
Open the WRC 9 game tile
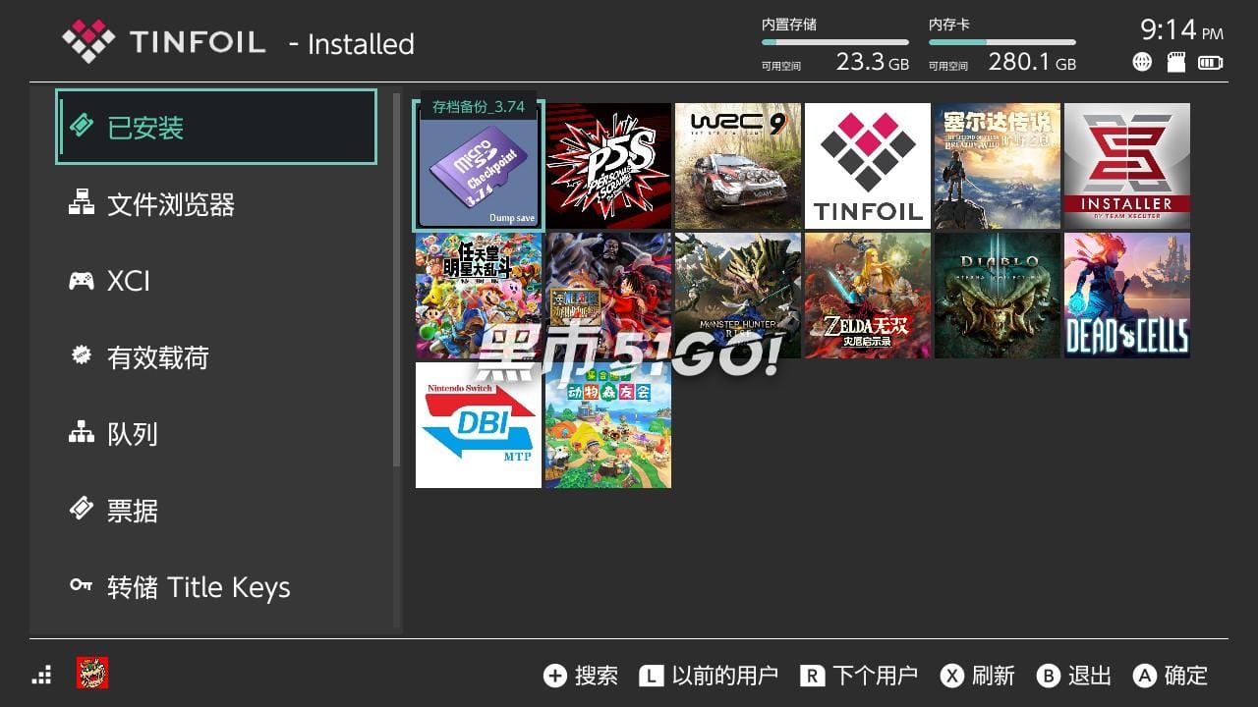738,166
